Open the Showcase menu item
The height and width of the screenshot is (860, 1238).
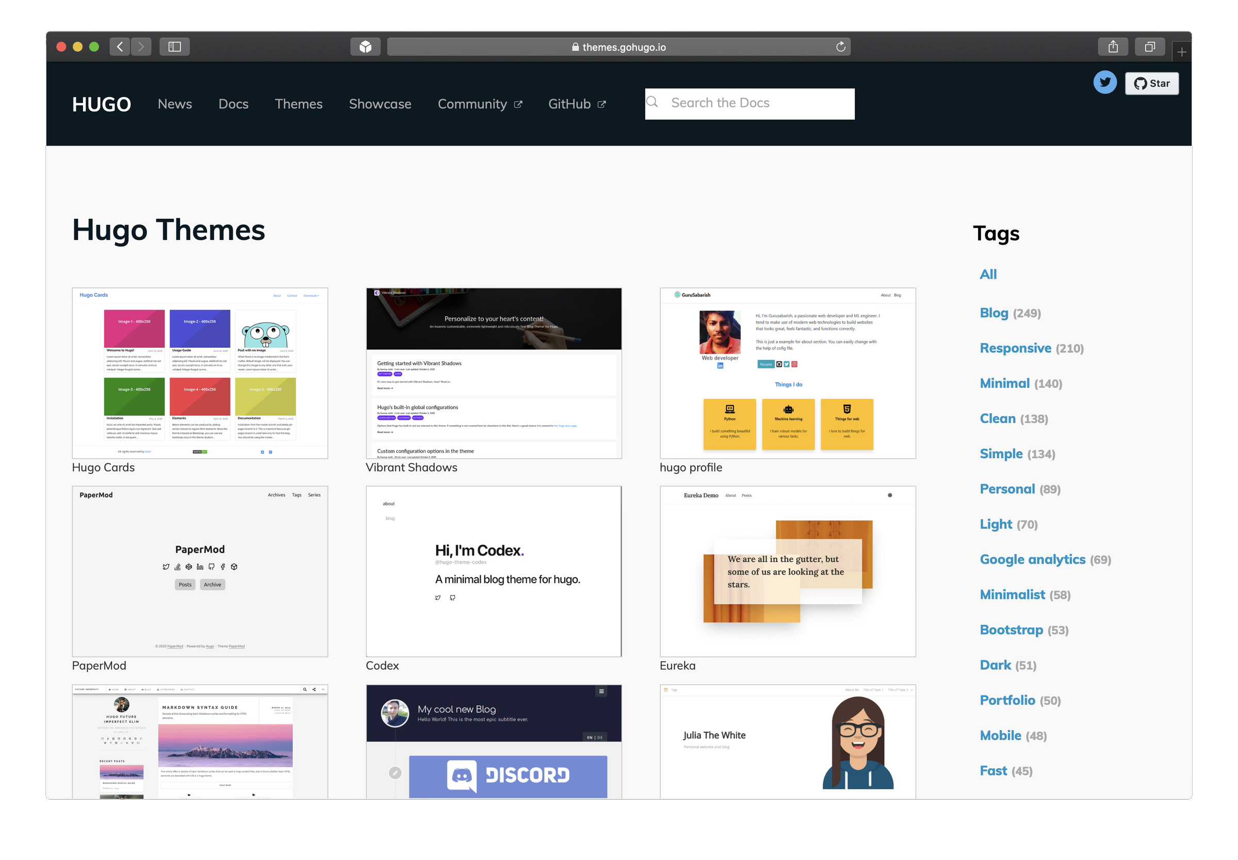tap(380, 104)
